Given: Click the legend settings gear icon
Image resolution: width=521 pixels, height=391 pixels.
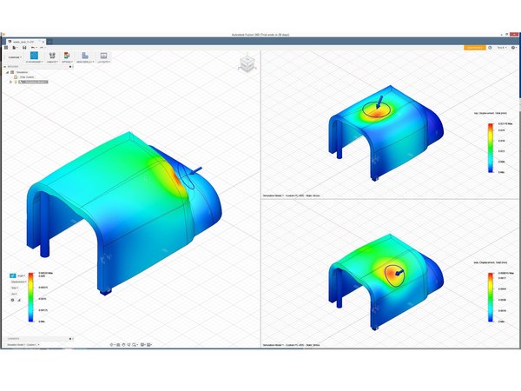Looking at the screenshot, I should (x=13, y=300).
